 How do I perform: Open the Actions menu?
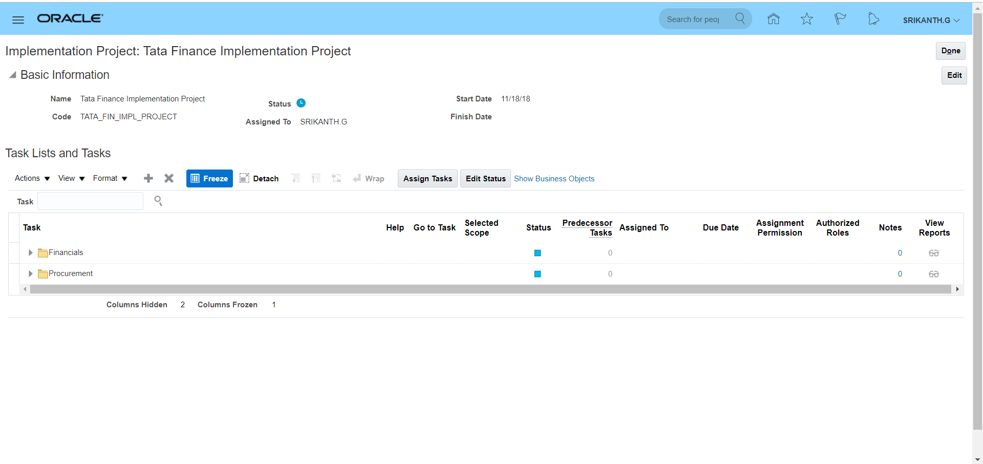coord(32,178)
